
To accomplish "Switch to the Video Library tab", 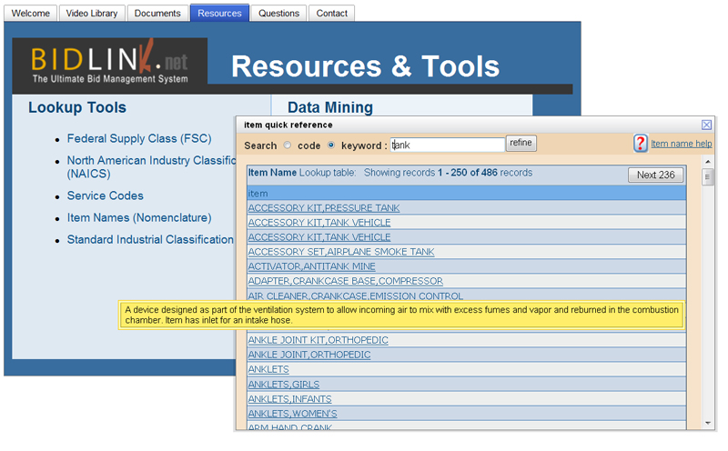I will click(x=92, y=13).
